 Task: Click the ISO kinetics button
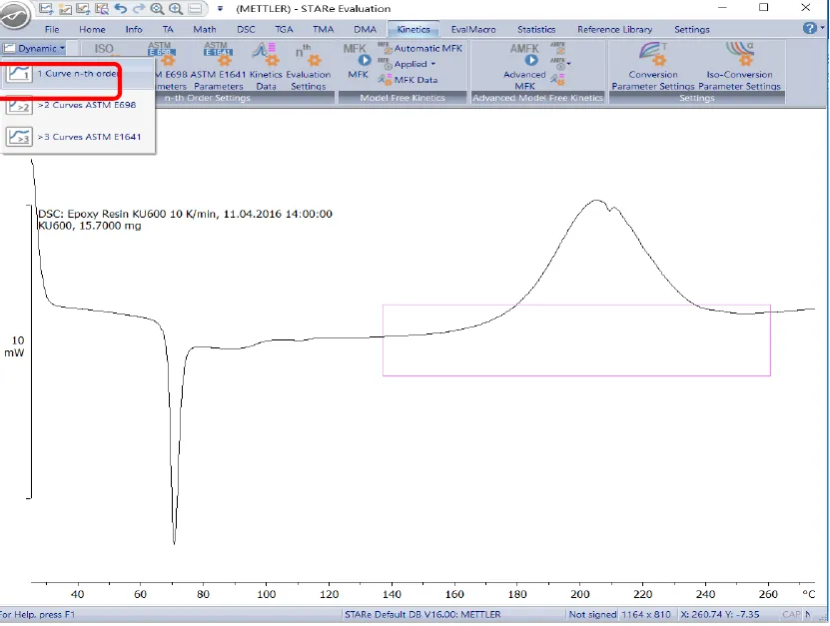104,49
